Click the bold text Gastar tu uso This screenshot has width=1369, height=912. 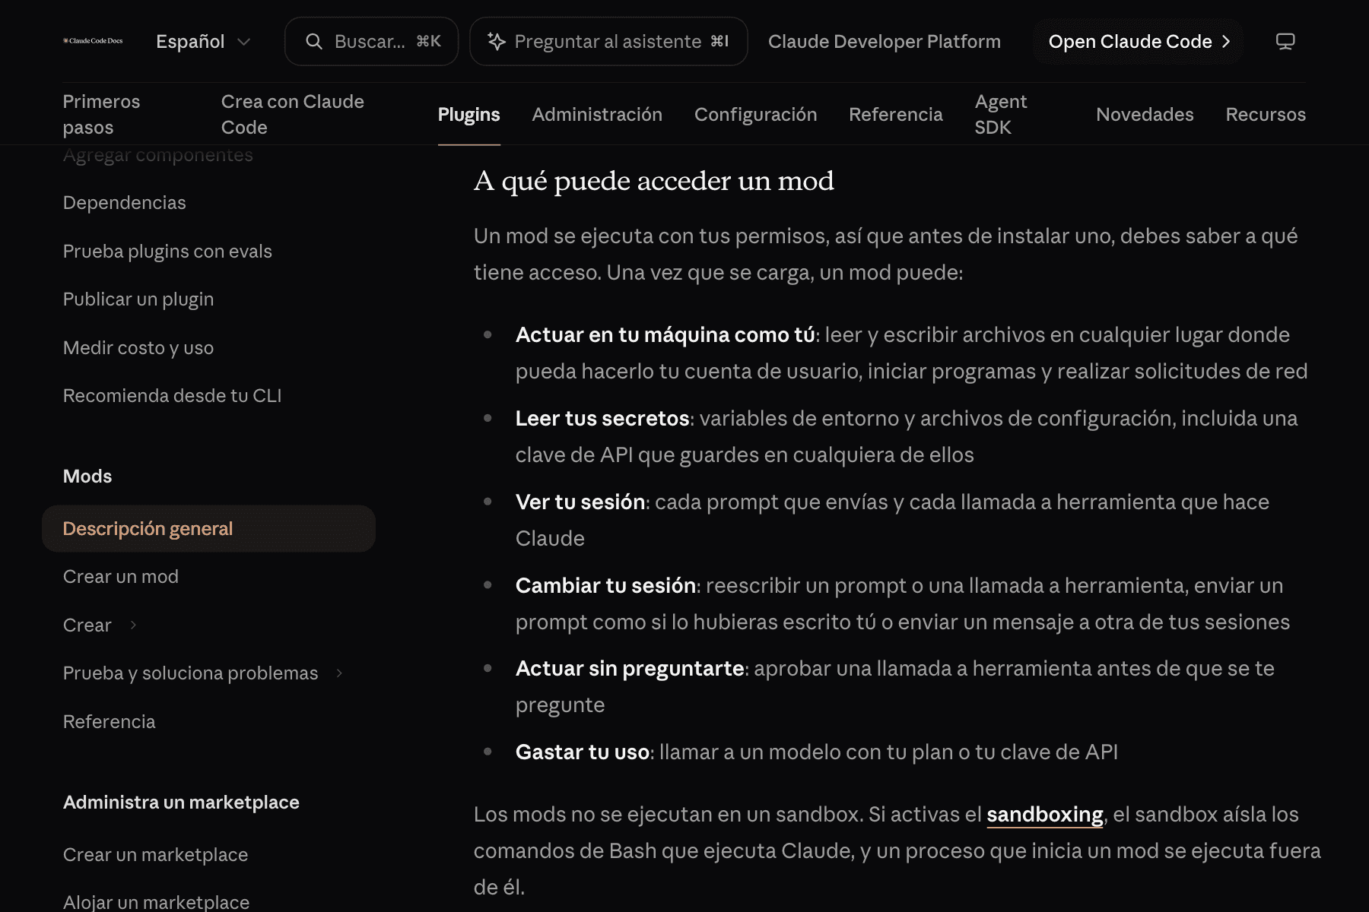[583, 752]
